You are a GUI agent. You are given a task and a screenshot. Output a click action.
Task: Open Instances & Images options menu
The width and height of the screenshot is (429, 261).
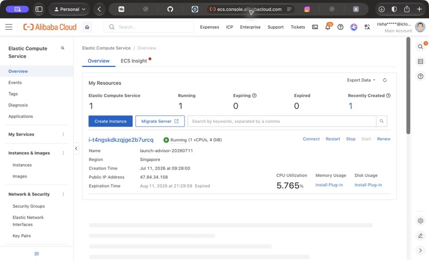pos(63,153)
